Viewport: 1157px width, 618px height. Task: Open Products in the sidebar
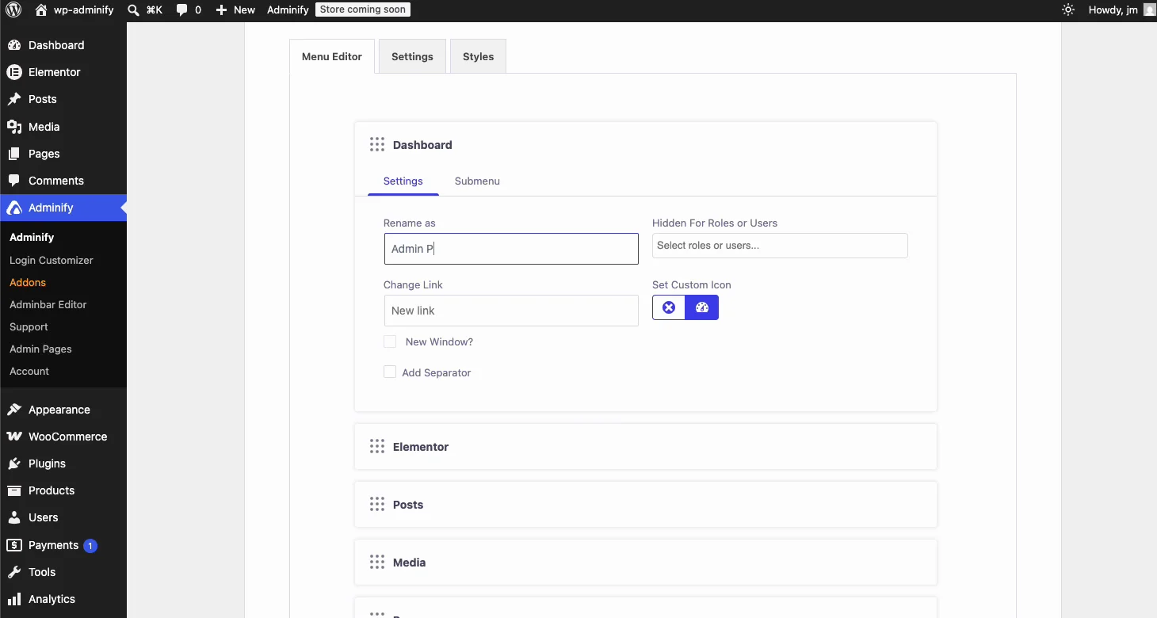click(x=63, y=490)
